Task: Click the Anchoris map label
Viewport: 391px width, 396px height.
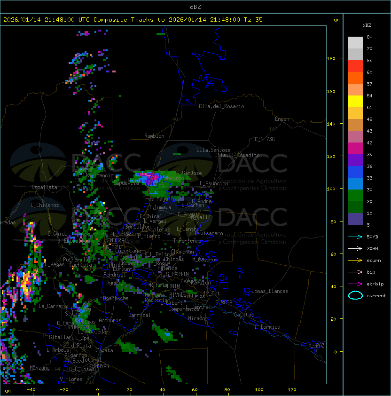Action: pos(110,320)
